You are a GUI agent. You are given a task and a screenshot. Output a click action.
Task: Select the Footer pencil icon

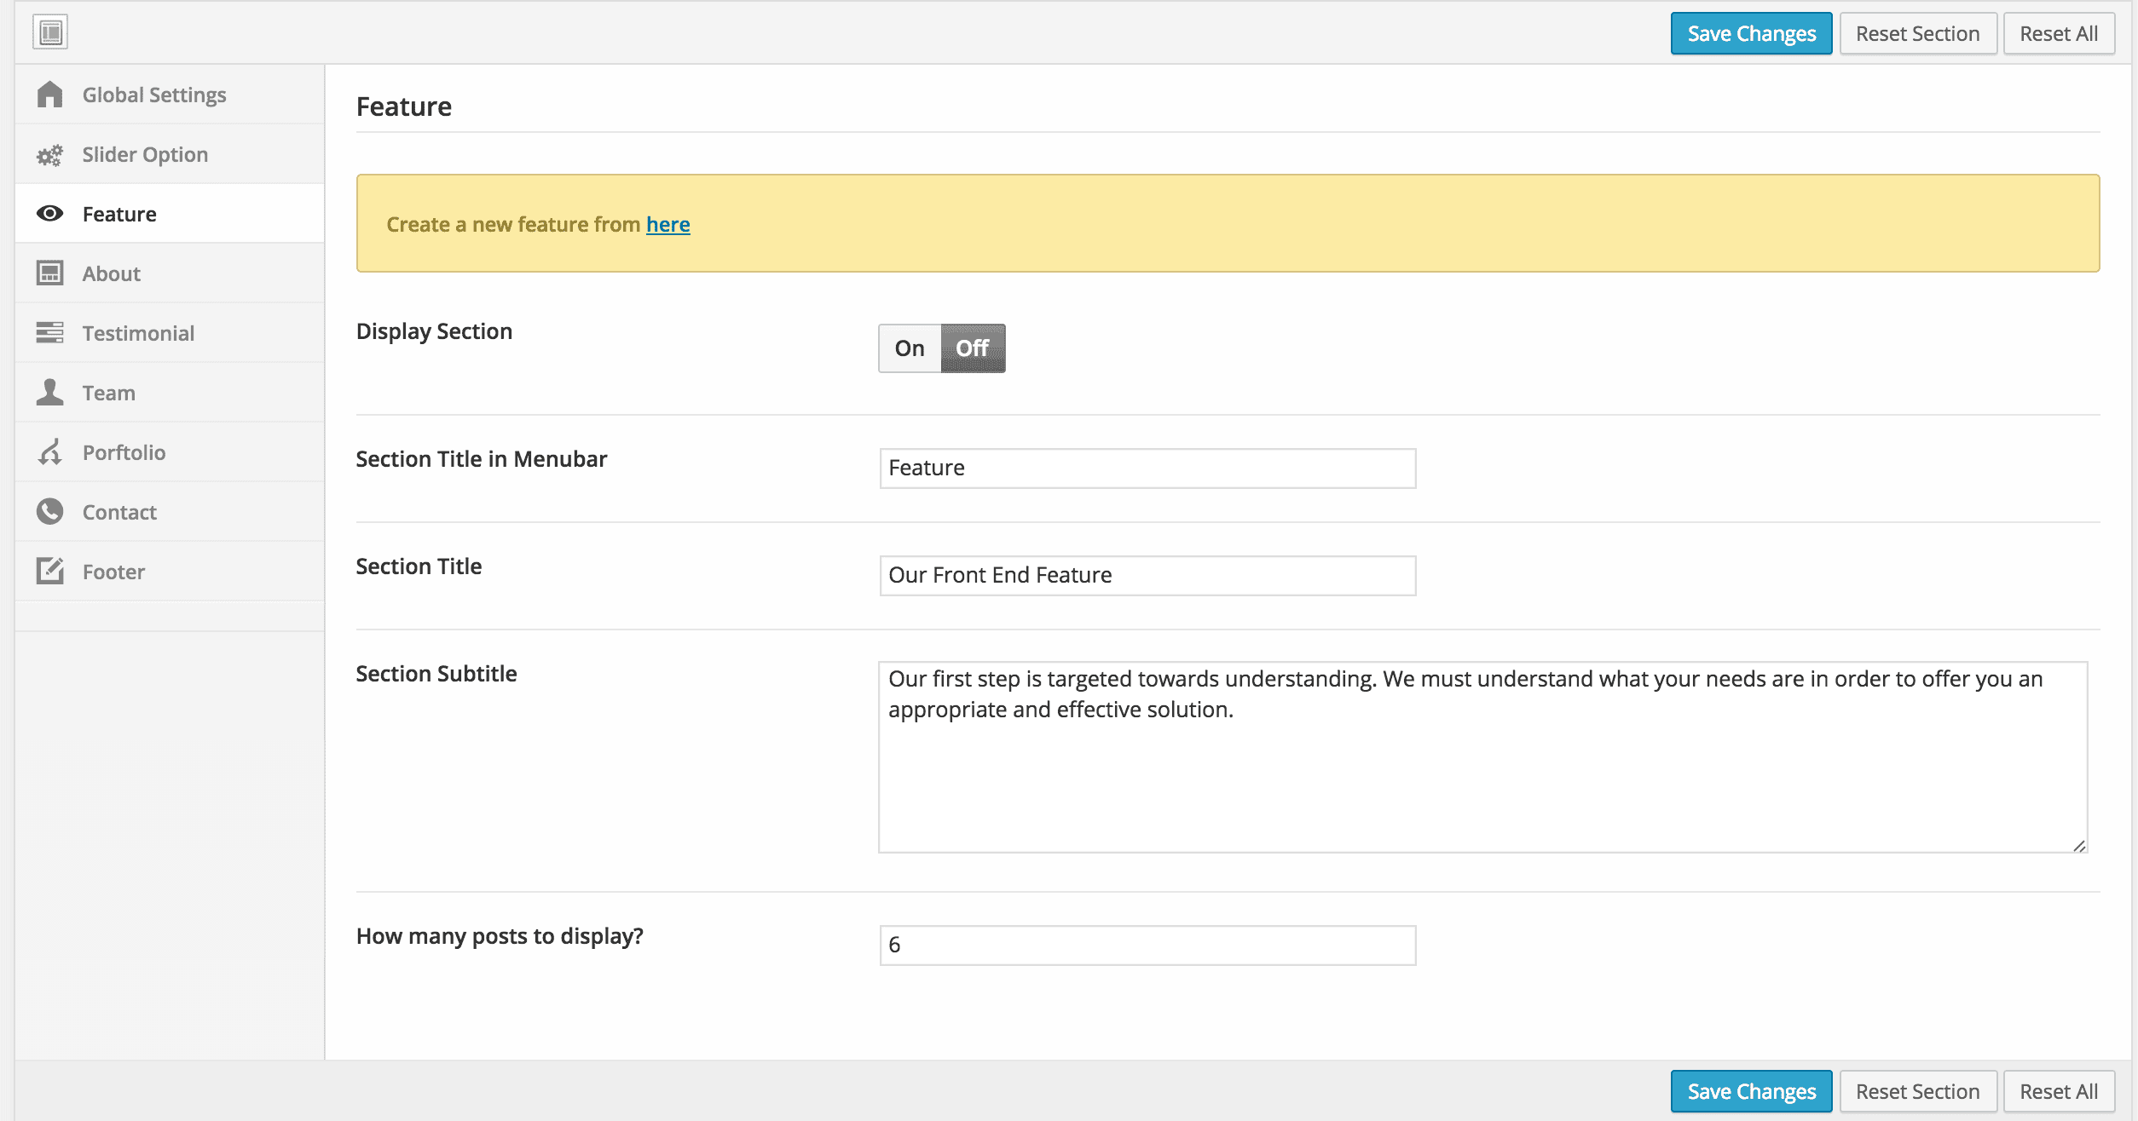click(x=50, y=571)
